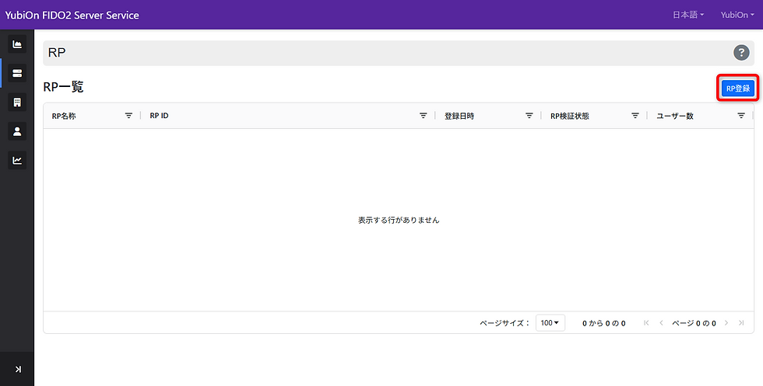
Task: Sort by RP ID column header
Action: click(x=159, y=116)
